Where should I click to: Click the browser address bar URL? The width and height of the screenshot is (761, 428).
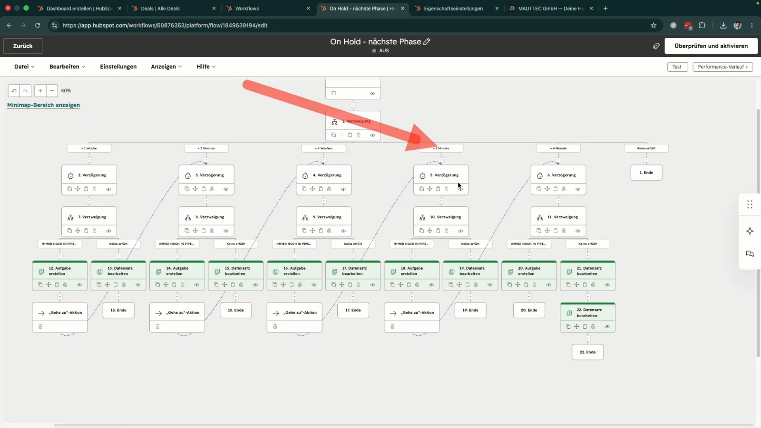coord(165,25)
